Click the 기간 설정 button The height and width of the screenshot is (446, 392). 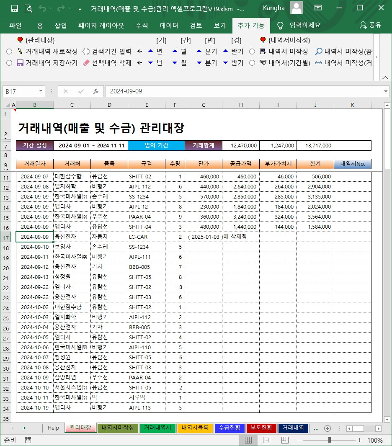pyautogui.click(x=35, y=145)
